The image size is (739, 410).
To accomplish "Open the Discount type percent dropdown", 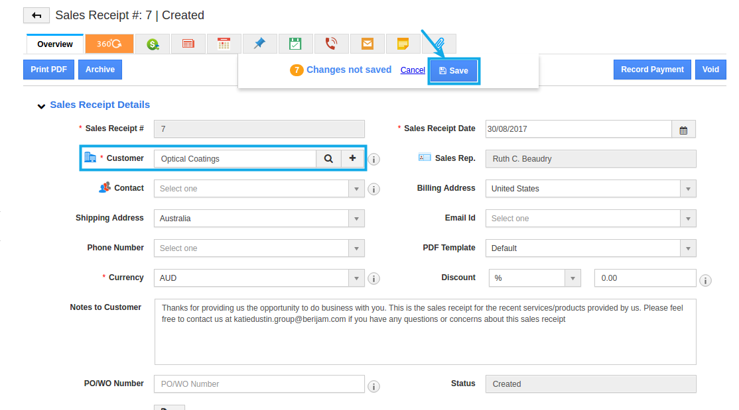I will [535, 278].
